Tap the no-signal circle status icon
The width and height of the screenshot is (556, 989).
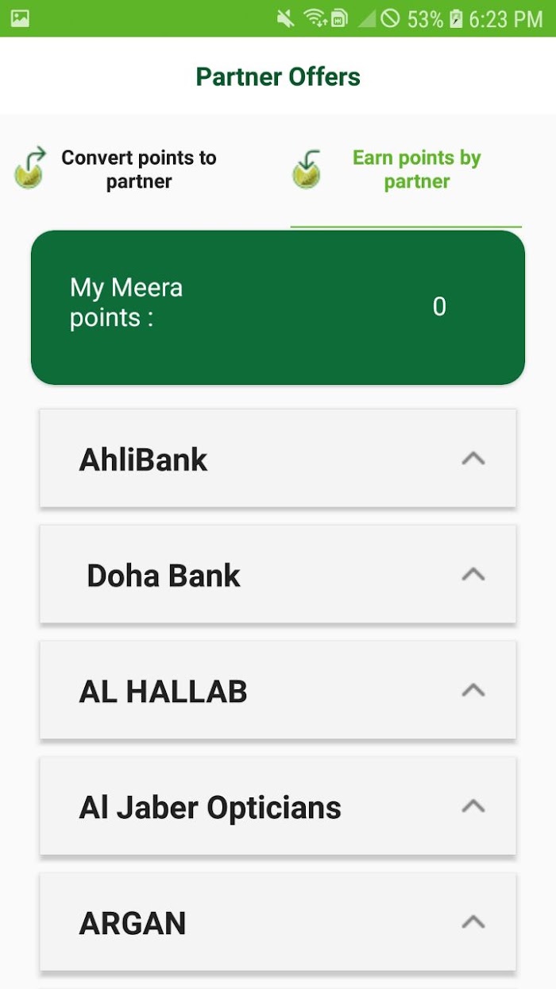(390, 18)
